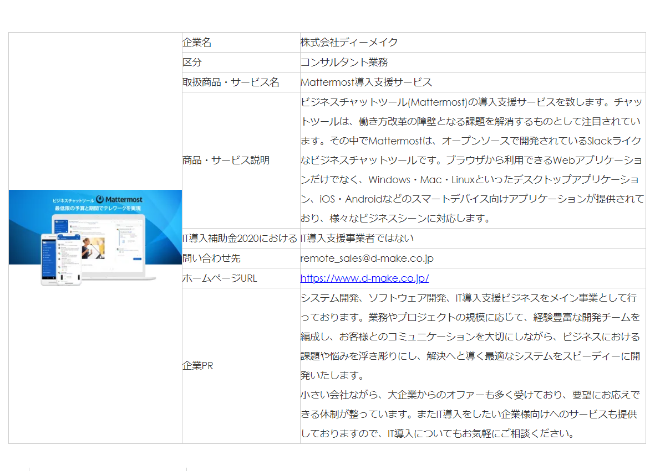
Task: Click the ホームページURL label
Action: 220,278
